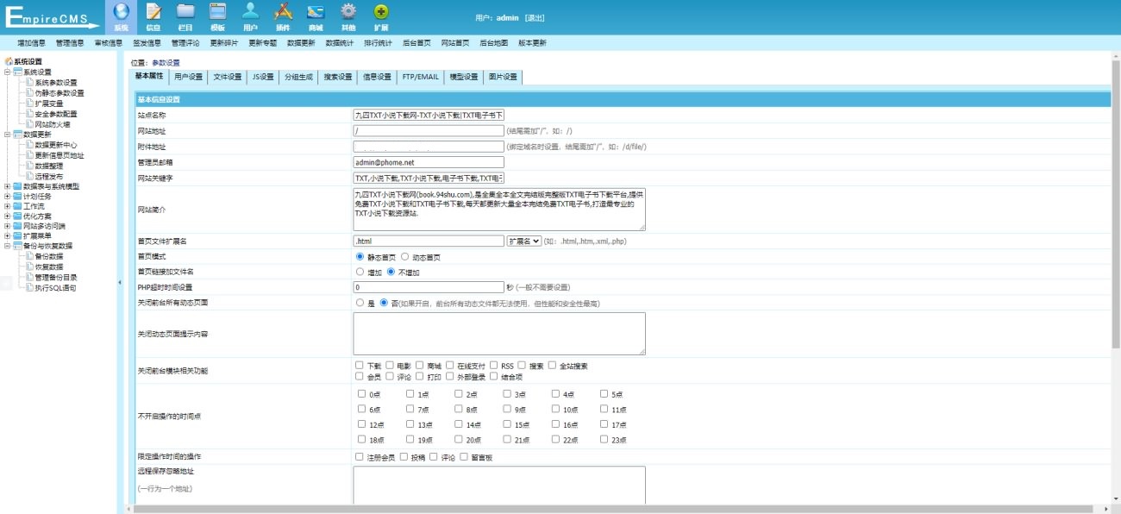Choose 增加 for homepage link filename
Screen dimensions: 1121x514
(x=360, y=273)
